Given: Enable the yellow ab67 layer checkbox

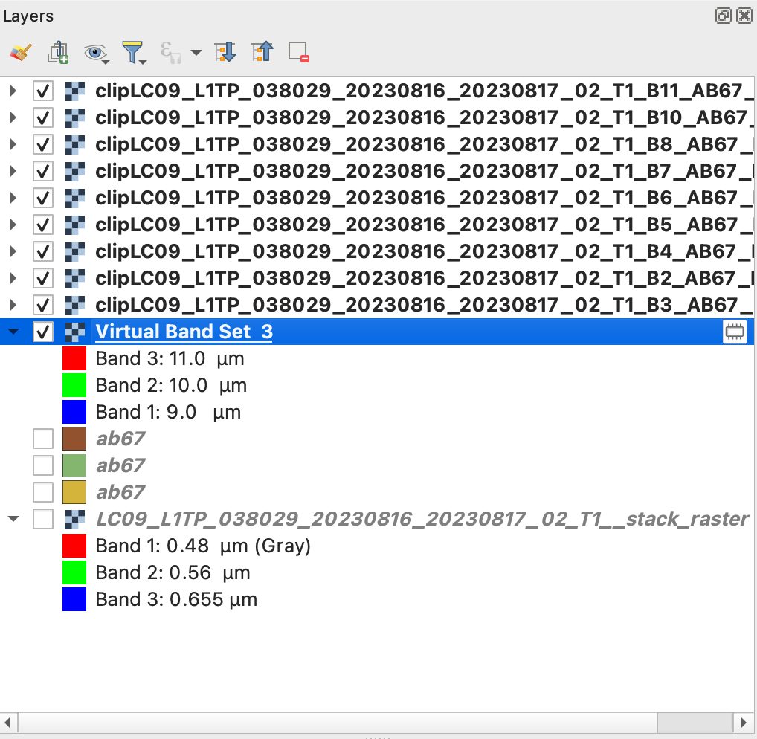Looking at the screenshot, I should [x=43, y=492].
